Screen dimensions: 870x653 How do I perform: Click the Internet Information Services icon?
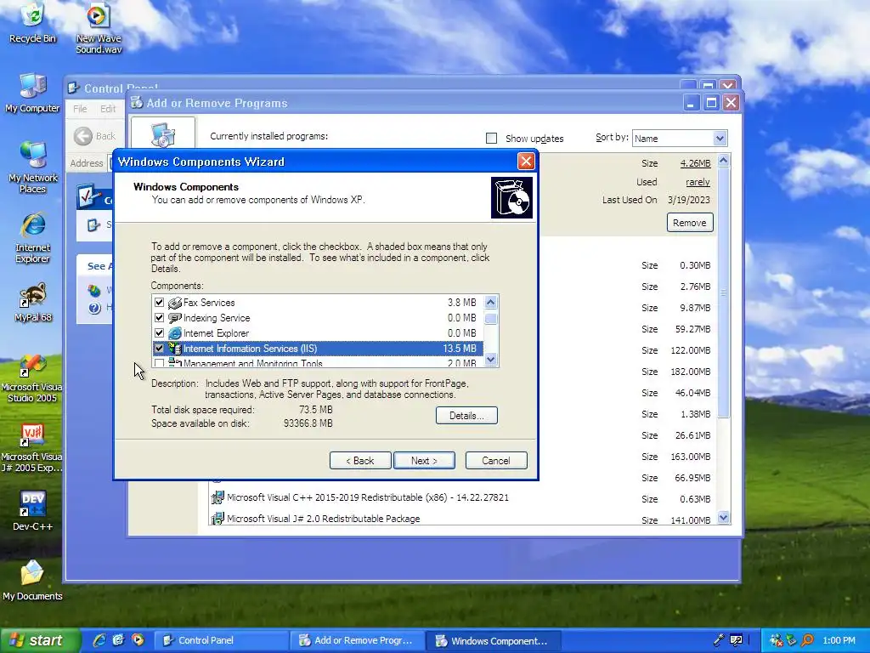coord(175,349)
